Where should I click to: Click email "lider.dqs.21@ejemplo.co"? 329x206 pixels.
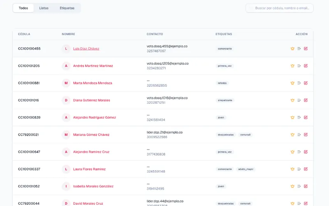(x=164, y=132)
